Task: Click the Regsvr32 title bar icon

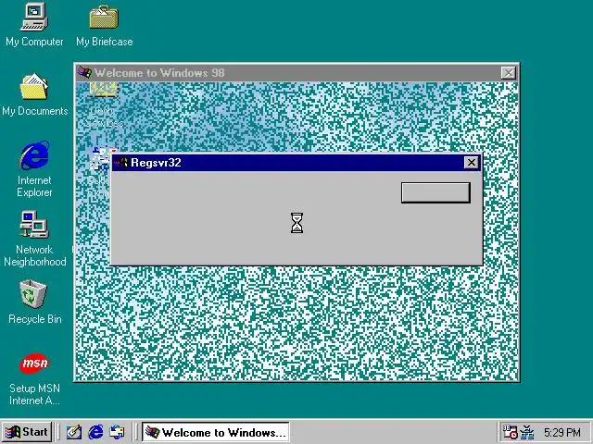Action: coord(121,163)
